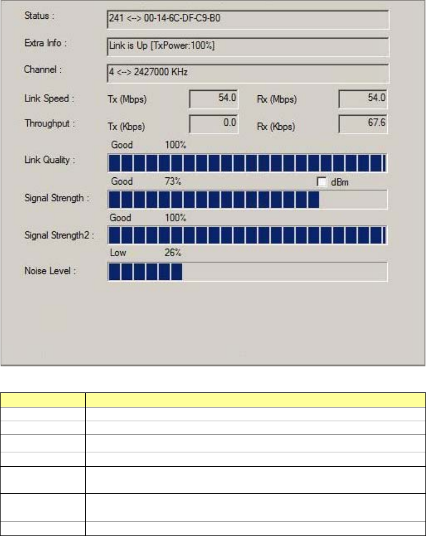Click the Throughput Tx value 0.0

(x=213, y=124)
